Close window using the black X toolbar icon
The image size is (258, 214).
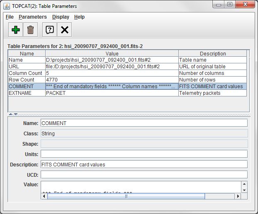click(65, 30)
